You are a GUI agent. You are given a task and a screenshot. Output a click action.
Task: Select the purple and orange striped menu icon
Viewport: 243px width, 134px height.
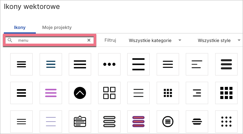pyautogui.click(x=138, y=122)
